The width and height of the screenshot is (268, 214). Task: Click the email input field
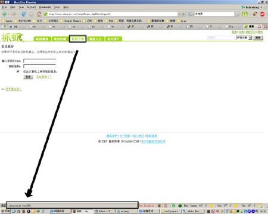coord(40,61)
